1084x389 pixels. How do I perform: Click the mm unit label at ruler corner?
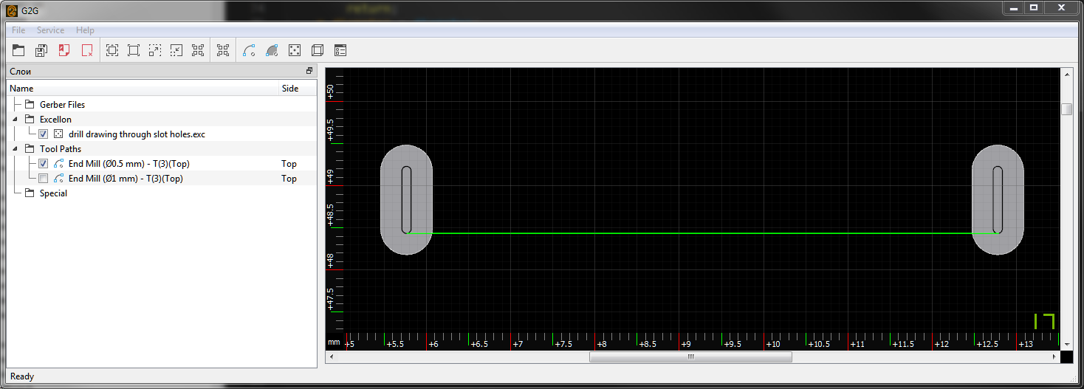tap(334, 343)
